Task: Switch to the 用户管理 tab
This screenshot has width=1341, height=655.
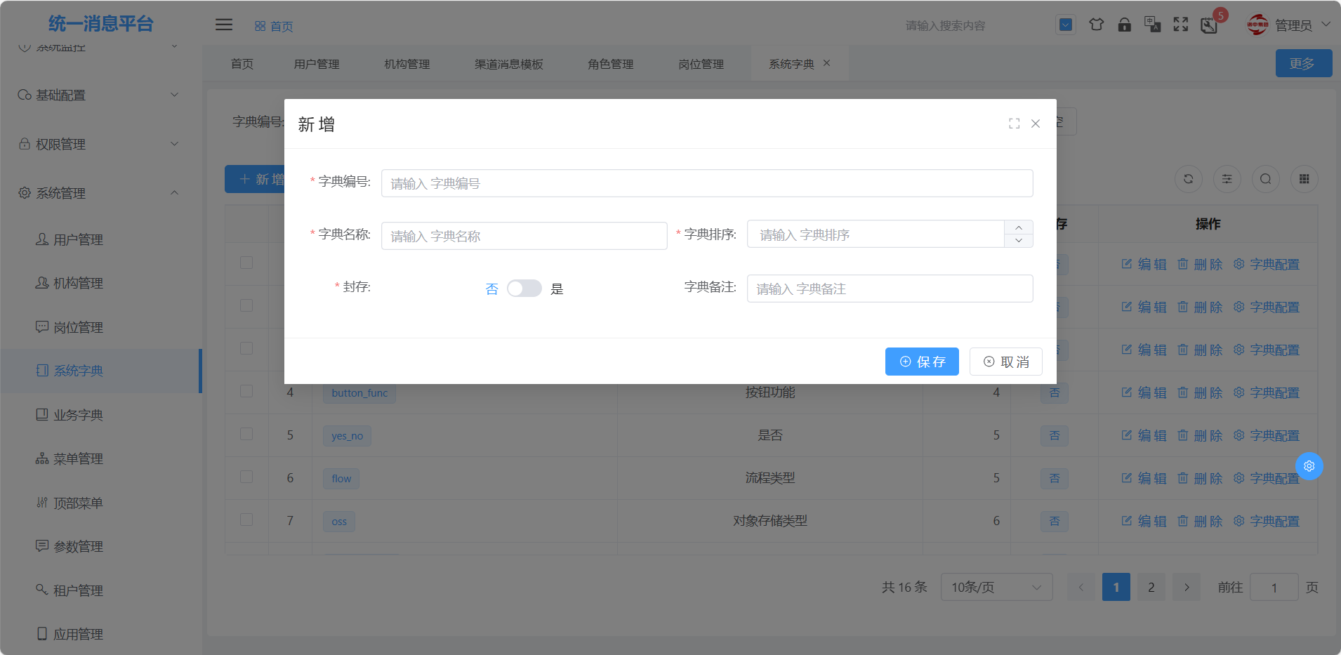Action: (317, 64)
